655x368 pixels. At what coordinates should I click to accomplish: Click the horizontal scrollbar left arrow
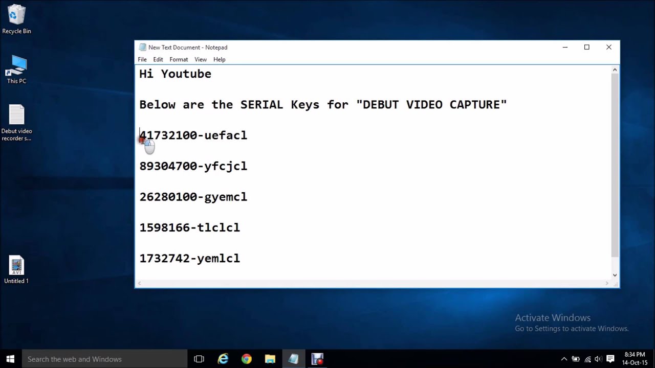(x=140, y=283)
